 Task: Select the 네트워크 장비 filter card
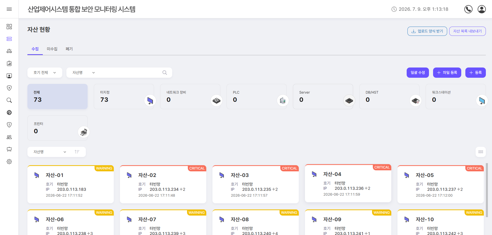[x=190, y=97]
